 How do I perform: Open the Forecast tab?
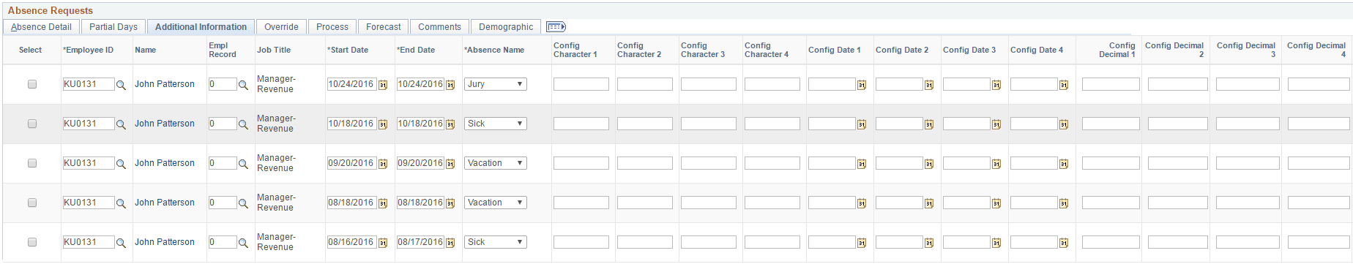[384, 27]
